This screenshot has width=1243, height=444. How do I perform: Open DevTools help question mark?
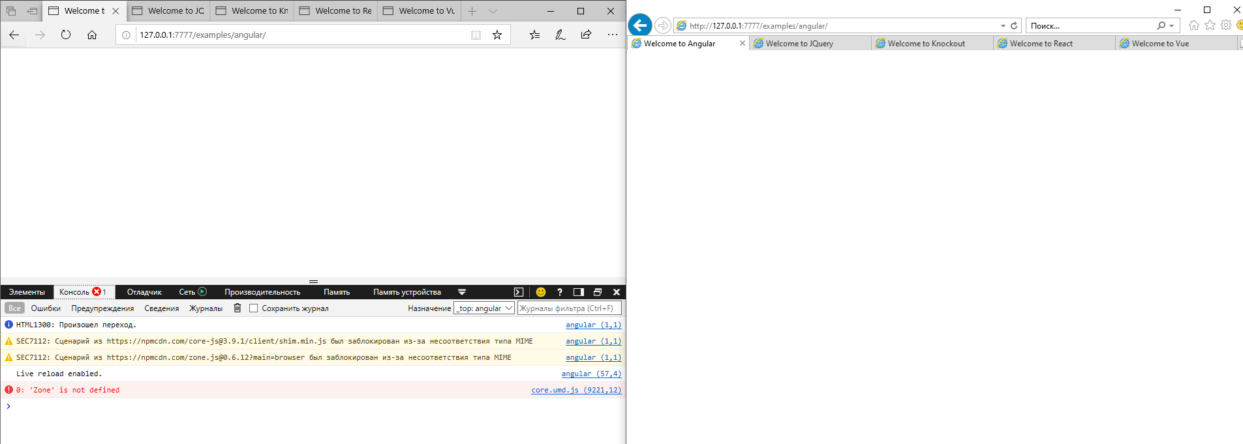pyautogui.click(x=559, y=292)
